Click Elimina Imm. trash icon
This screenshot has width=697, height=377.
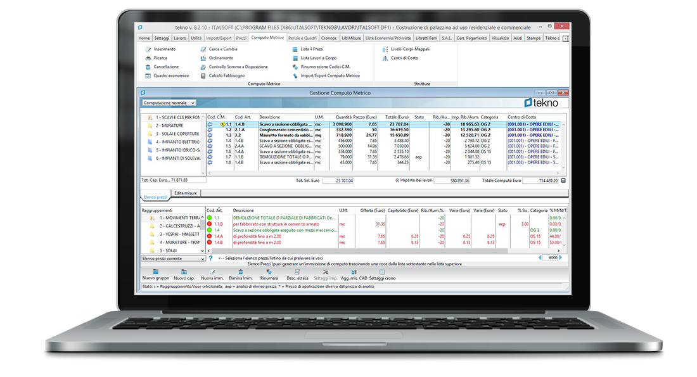pos(241,272)
